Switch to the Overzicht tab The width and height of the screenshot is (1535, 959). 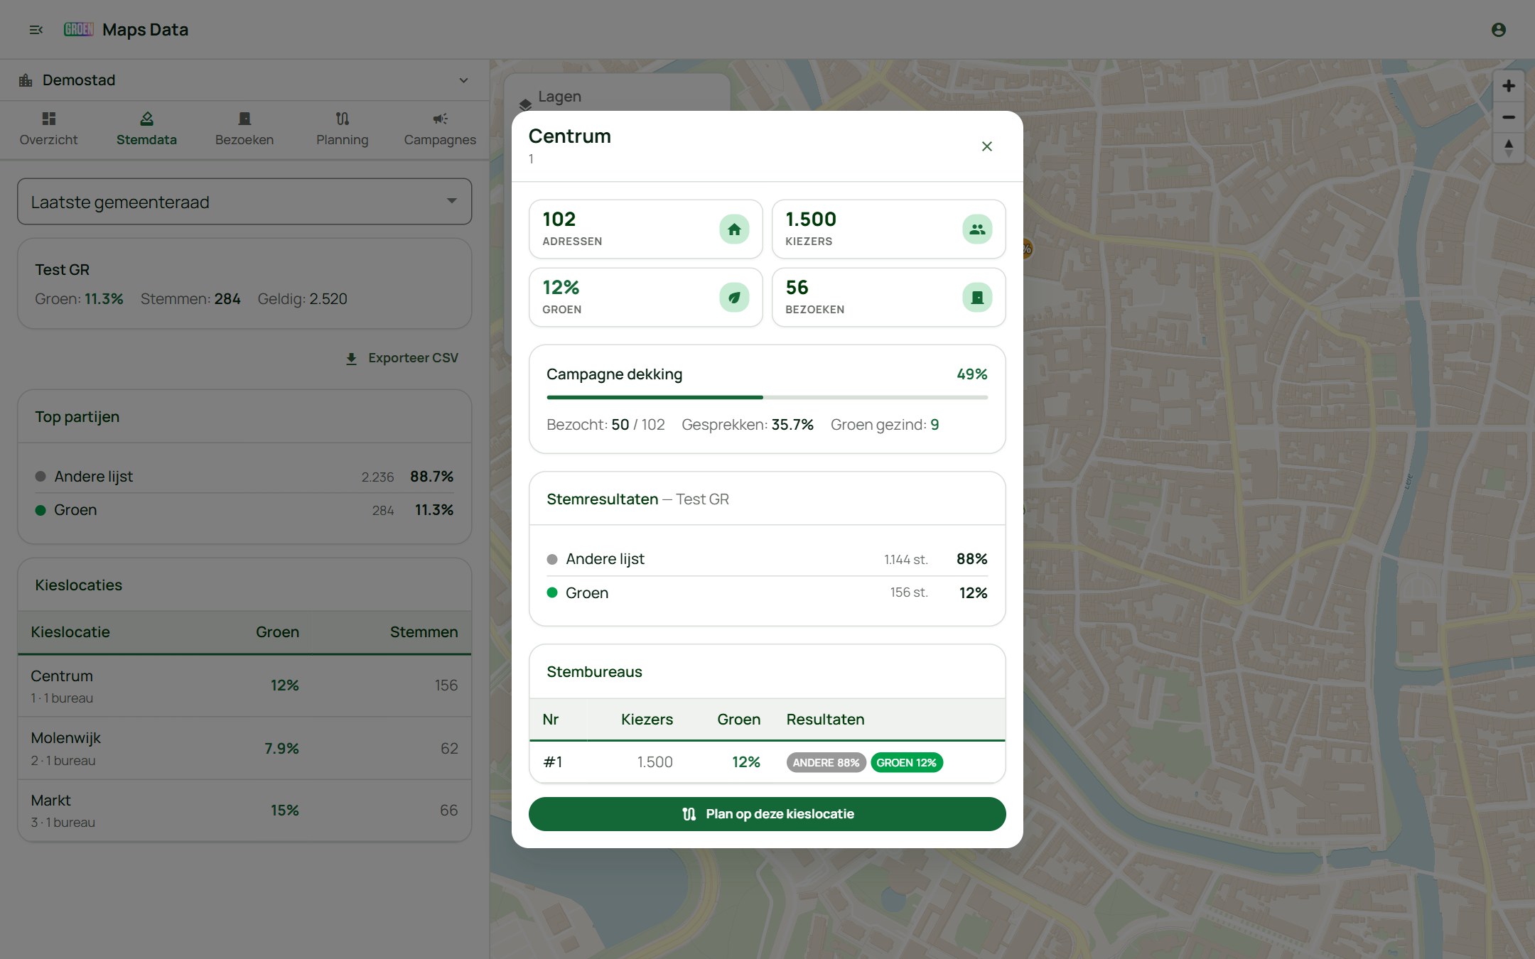point(48,129)
